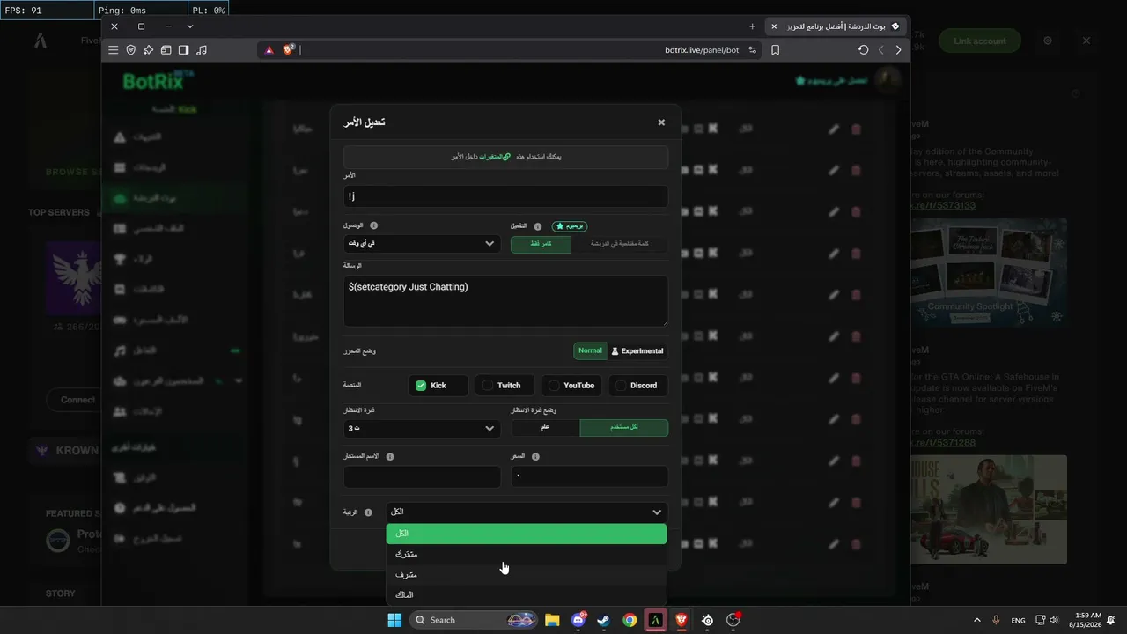Screen dimensions: 1127x634
Task: Uncheck the Kick platform checkbox
Action: (421, 386)
